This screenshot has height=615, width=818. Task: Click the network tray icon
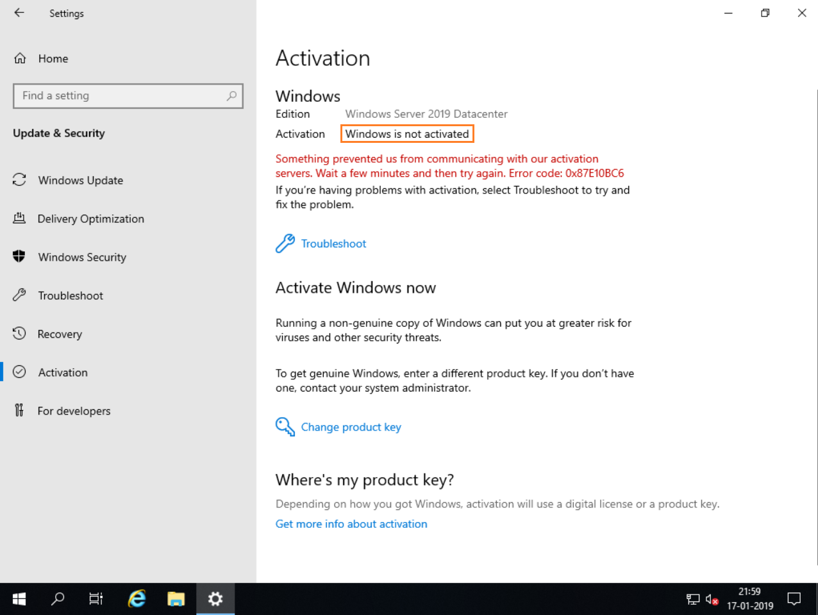click(693, 600)
